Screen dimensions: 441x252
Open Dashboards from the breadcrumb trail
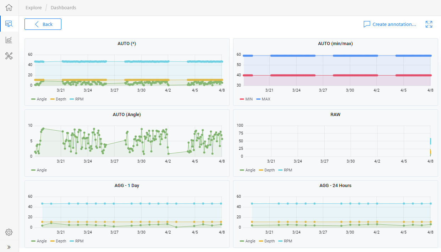pos(63,7)
